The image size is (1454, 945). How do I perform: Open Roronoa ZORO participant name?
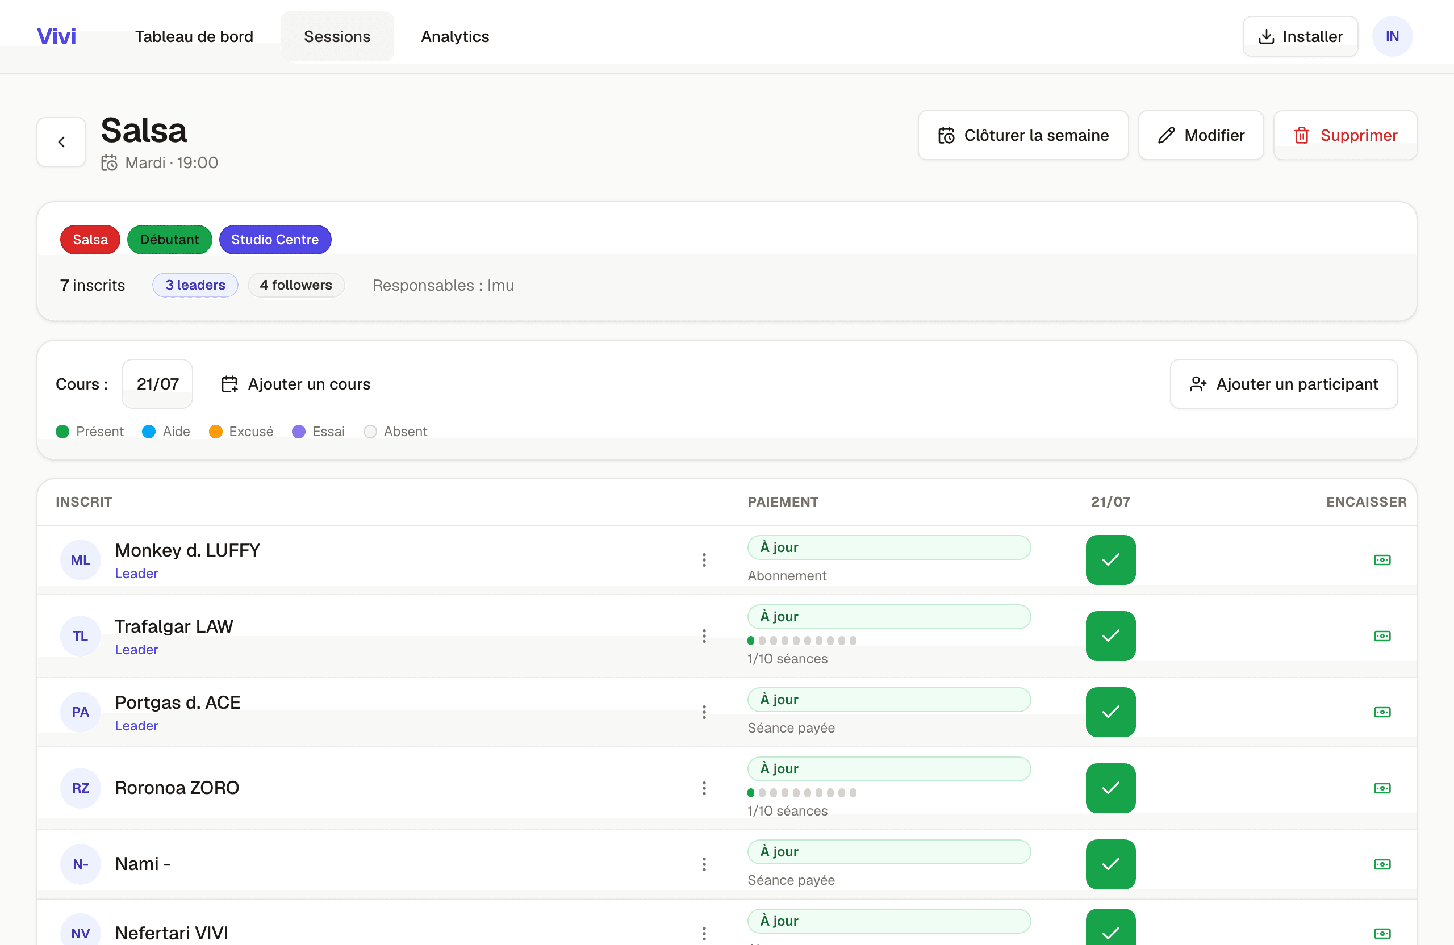[x=177, y=788]
